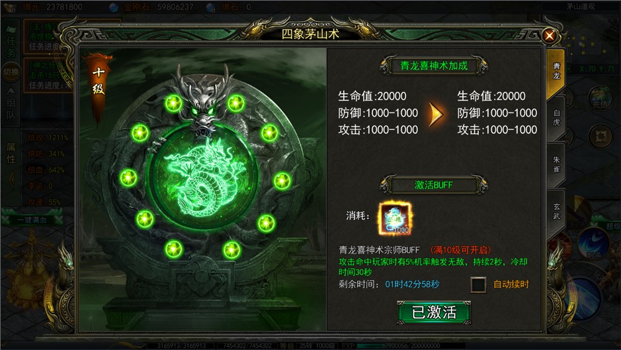The image size is (621, 350).
Task: Click the EXP progress bar at the bottom
Action: coord(412,346)
